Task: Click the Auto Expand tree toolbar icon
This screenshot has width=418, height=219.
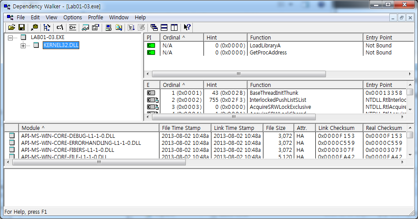Action: click(47, 27)
